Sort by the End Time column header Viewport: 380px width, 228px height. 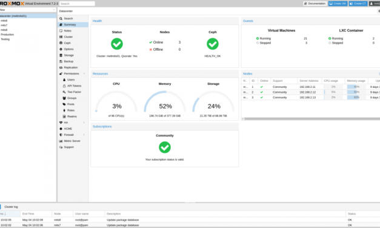[x=36, y=213]
